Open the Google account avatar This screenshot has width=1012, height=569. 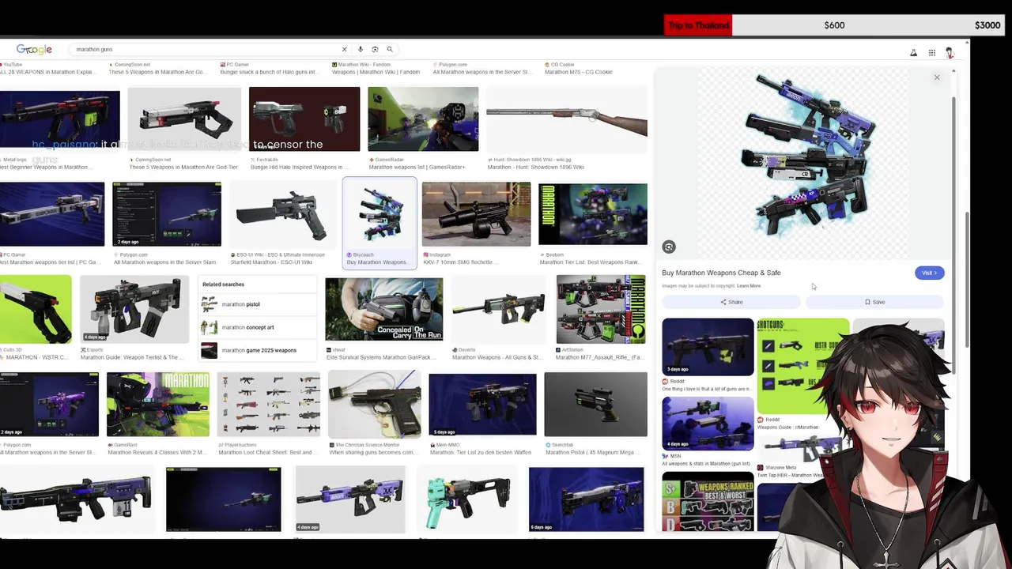click(950, 53)
